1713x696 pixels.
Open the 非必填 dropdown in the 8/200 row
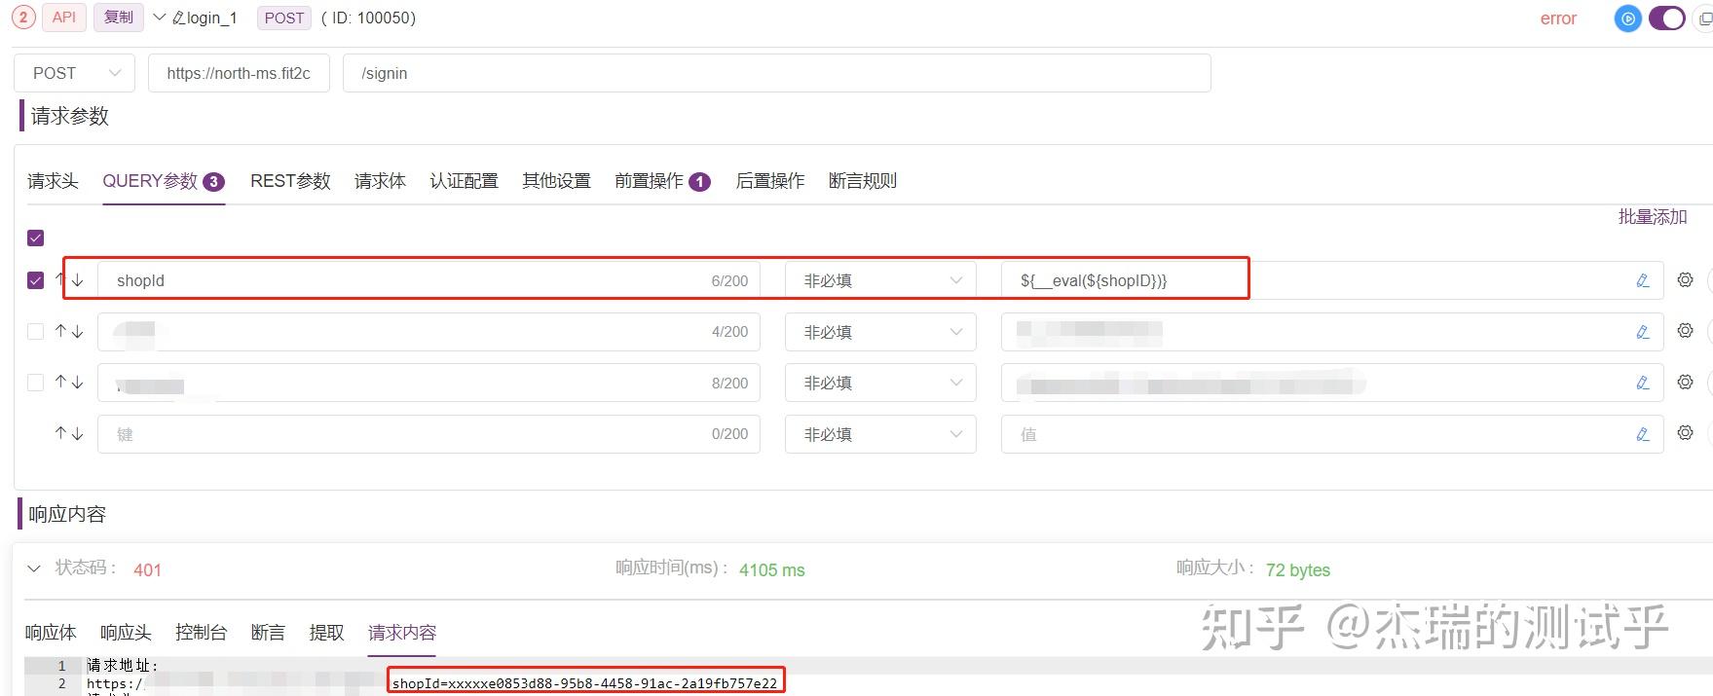[880, 383]
